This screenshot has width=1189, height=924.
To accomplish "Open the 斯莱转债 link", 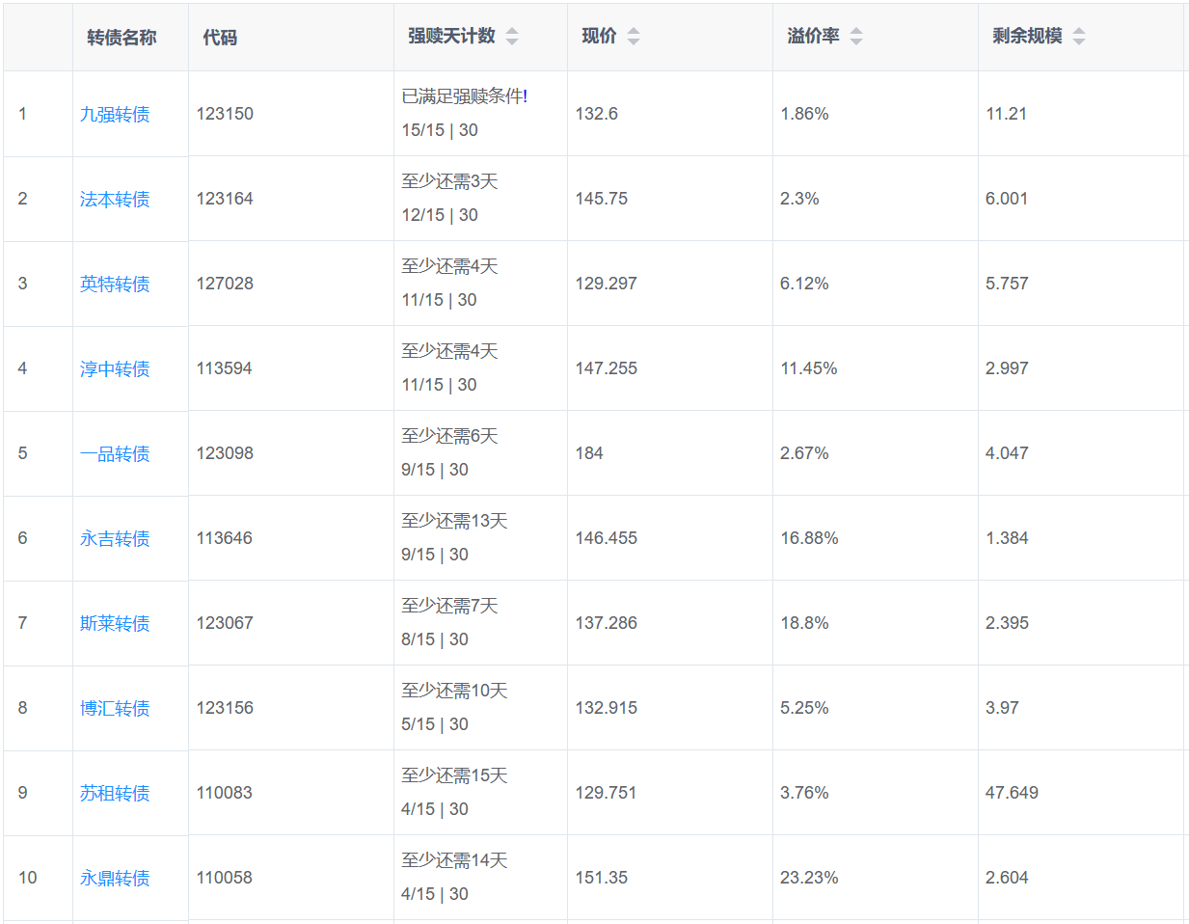I will pyautogui.click(x=115, y=624).
